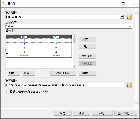Browse for output raster with folder icon
140x119 pixels.
pos(129,85)
